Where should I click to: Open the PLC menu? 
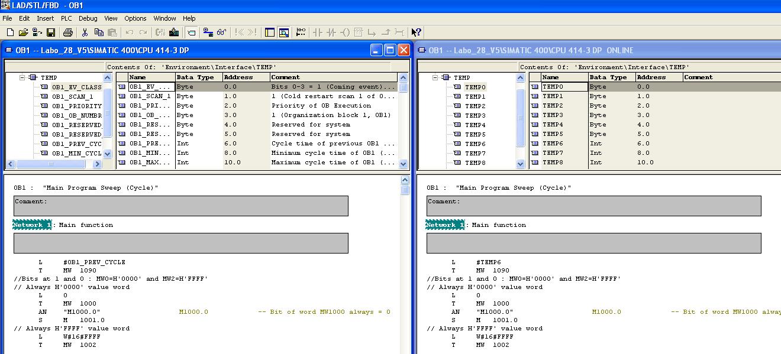click(x=66, y=18)
